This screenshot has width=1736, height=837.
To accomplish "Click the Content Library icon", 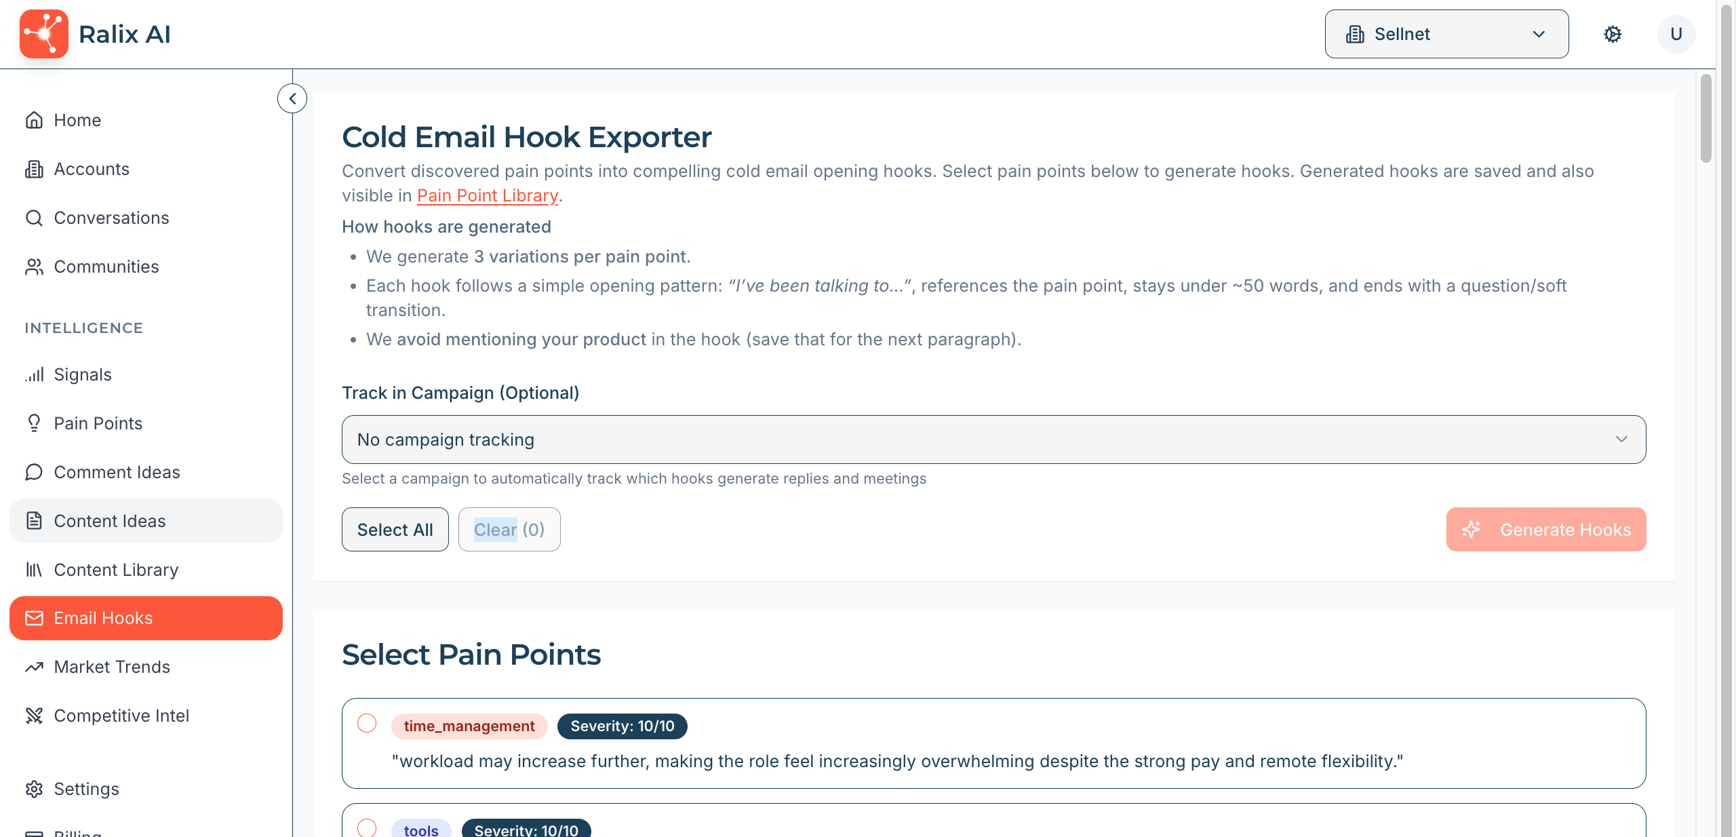I will point(34,570).
